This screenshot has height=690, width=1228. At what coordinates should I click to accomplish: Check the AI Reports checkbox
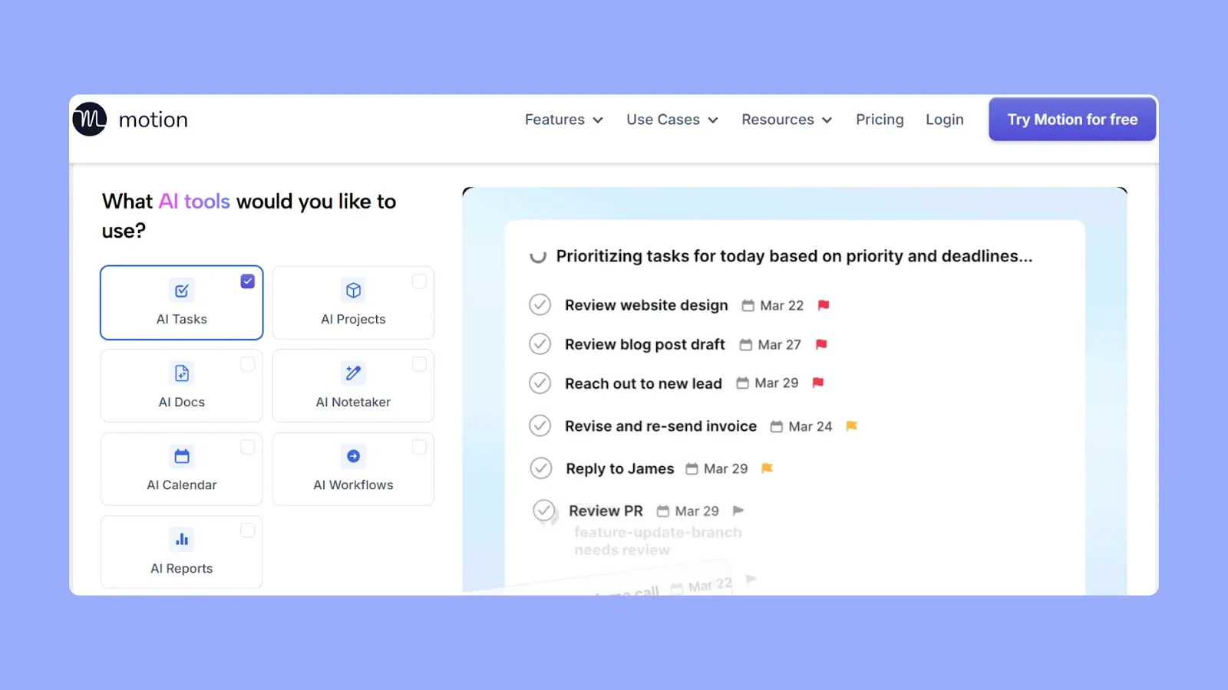[247, 530]
